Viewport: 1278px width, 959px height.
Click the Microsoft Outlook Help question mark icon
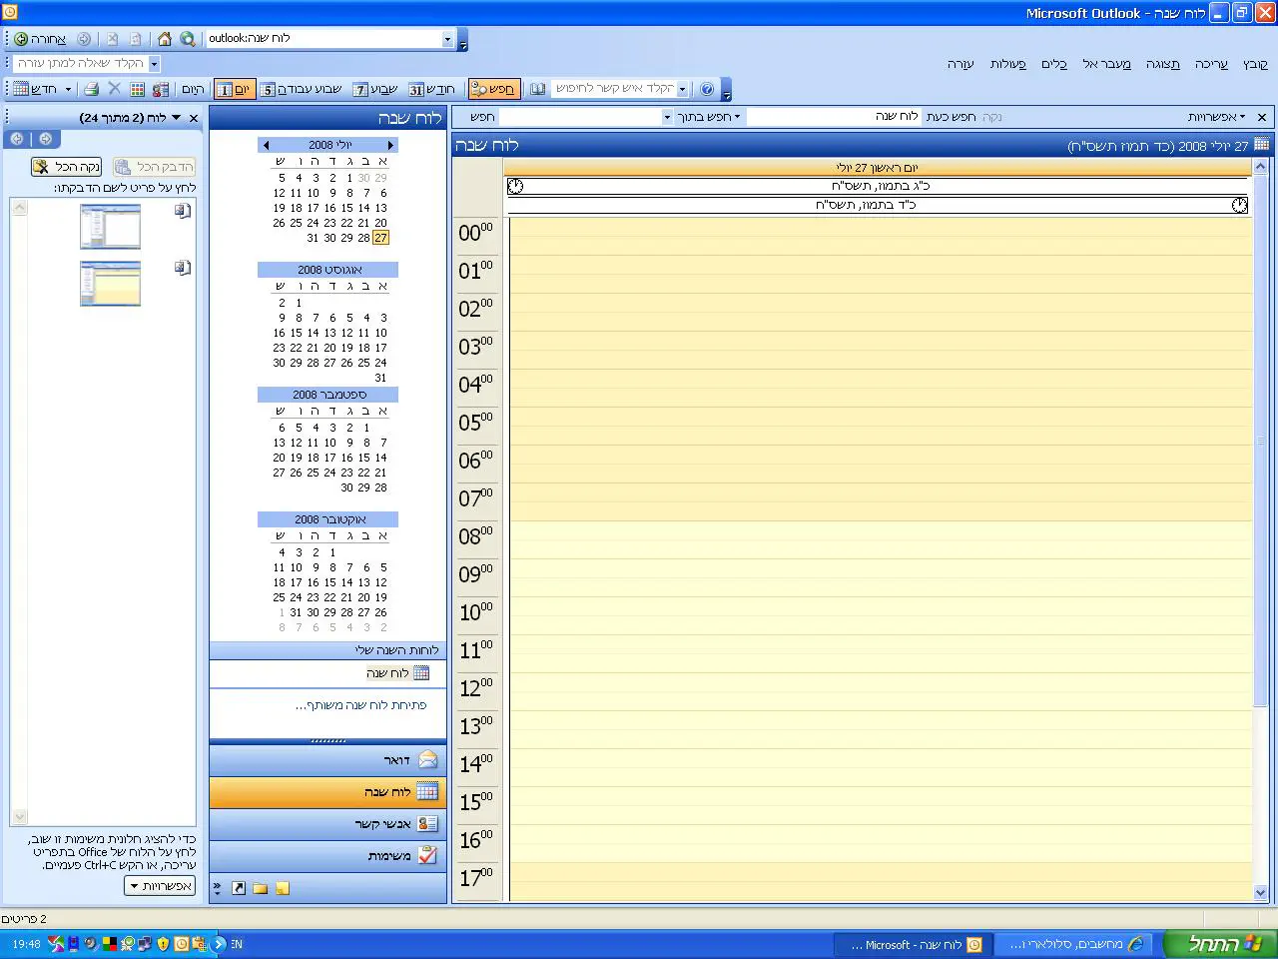pyautogui.click(x=707, y=89)
